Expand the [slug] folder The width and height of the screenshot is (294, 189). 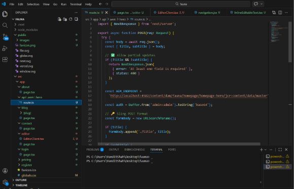[x=21, y=113]
